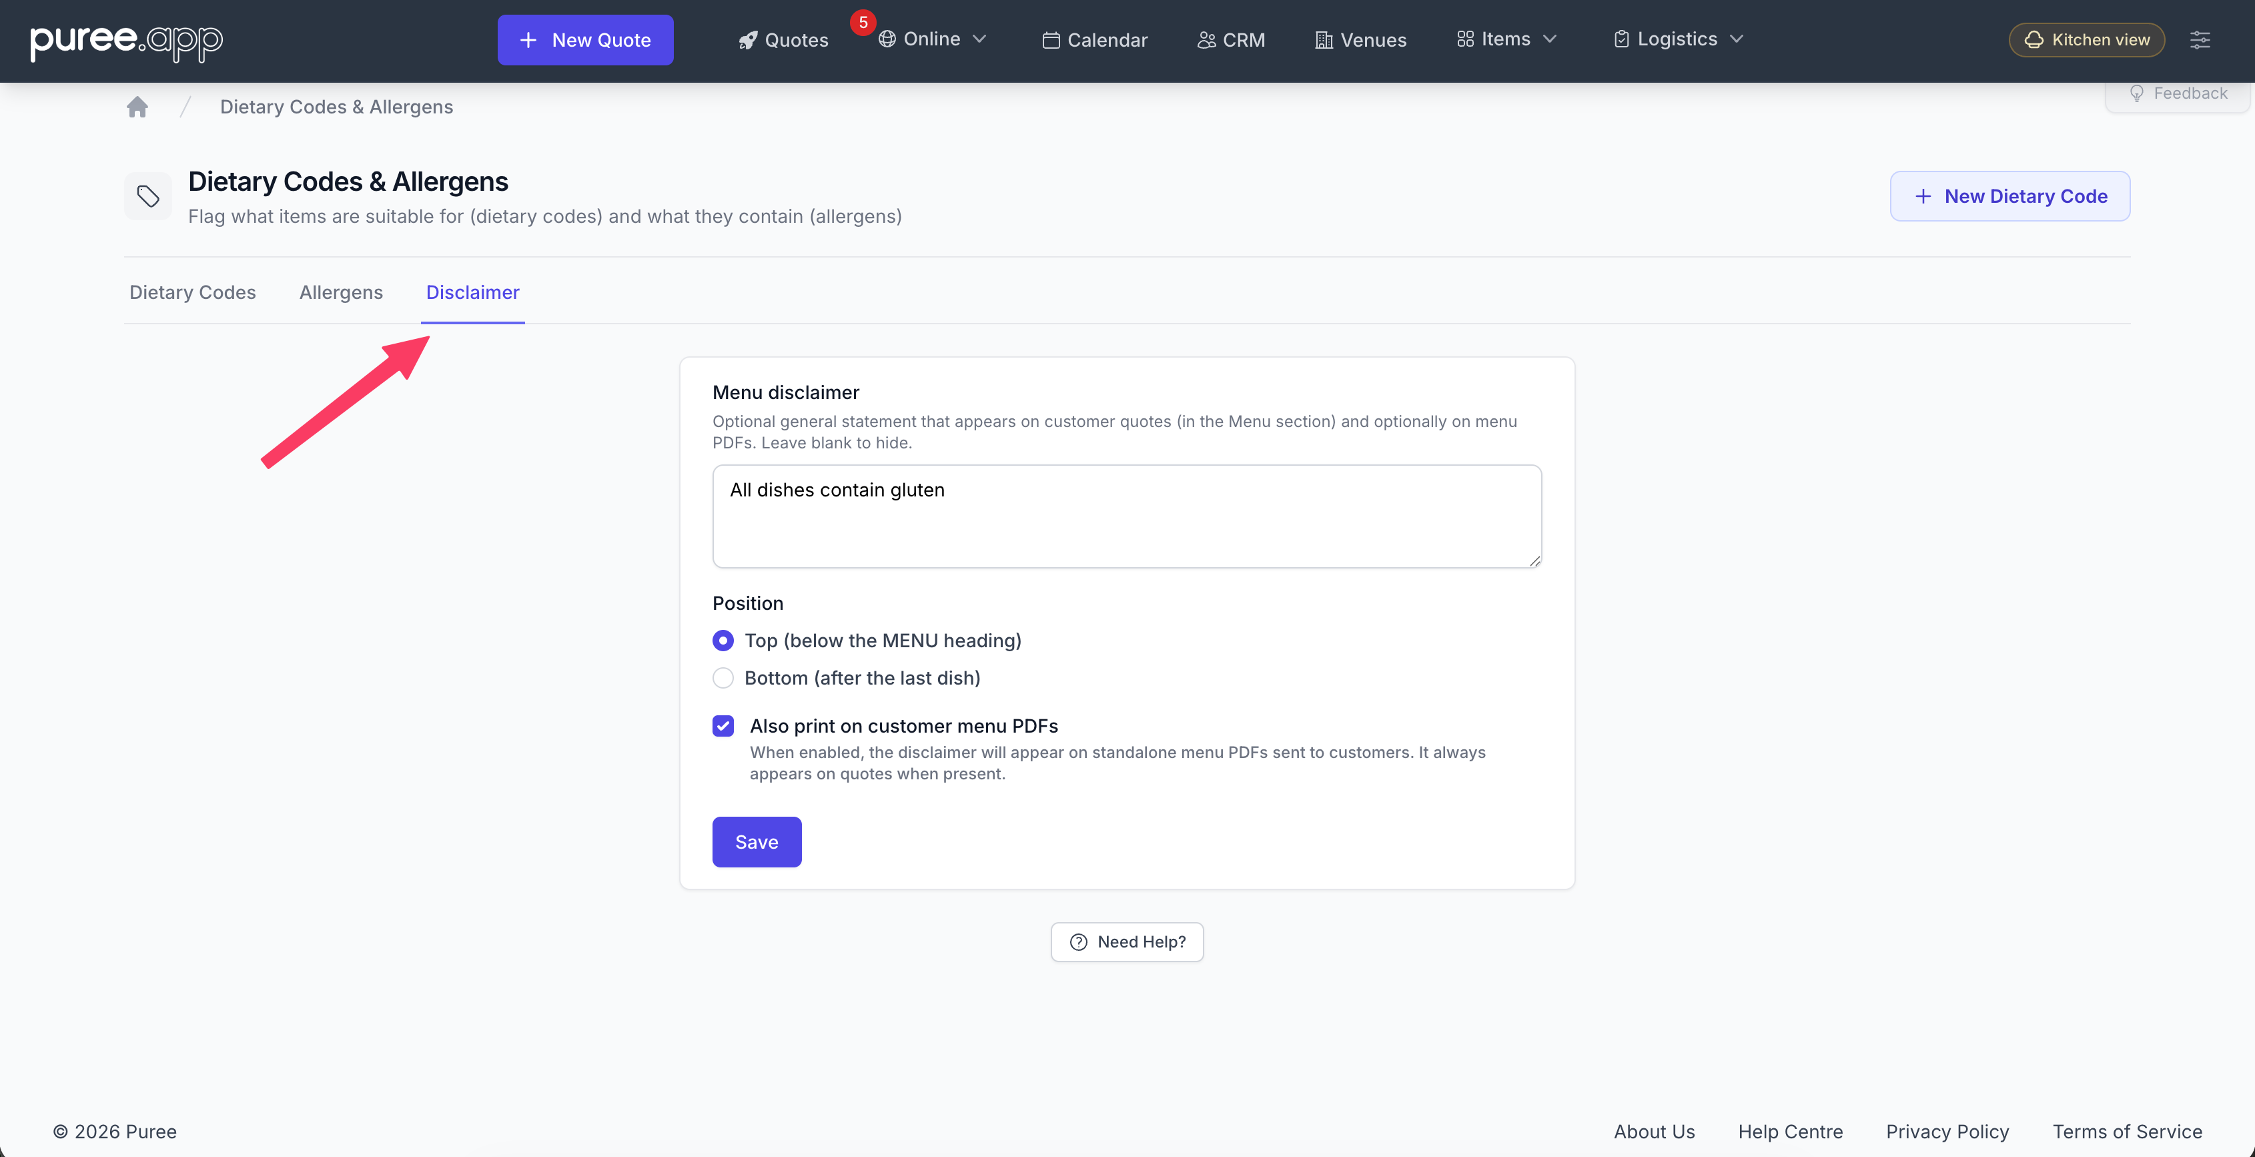This screenshot has width=2255, height=1157.
Task: Click the New Dietary Code button
Action: click(2010, 196)
